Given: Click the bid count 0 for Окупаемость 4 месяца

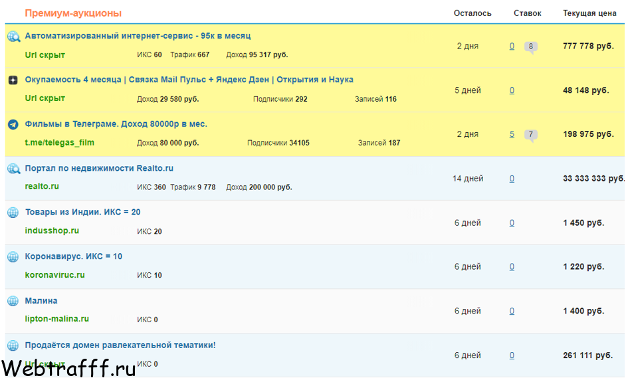Looking at the screenshot, I should point(512,90).
